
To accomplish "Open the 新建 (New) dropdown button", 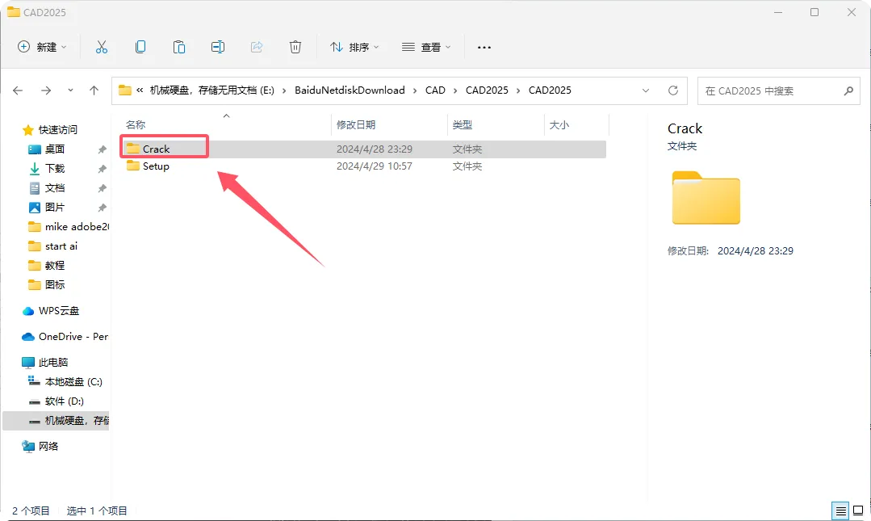I will [x=42, y=48].
